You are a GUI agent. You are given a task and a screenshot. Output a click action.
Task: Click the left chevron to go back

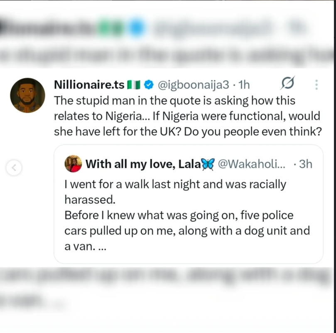pyautogui.click(x=14, y=168)
